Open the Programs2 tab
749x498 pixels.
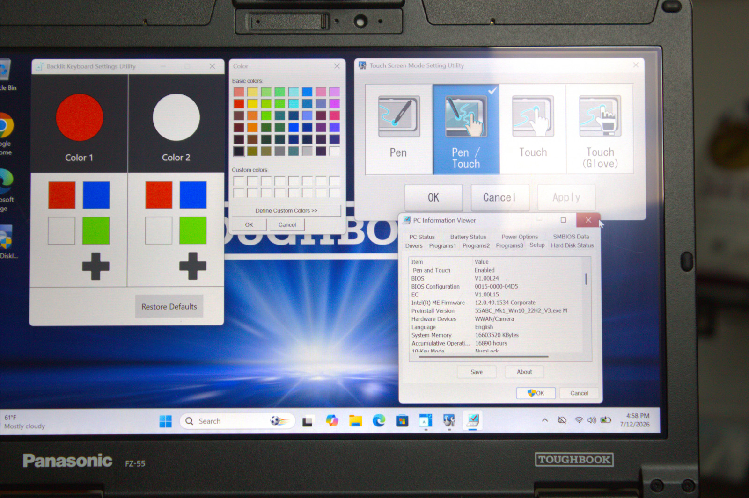[476, 246]
